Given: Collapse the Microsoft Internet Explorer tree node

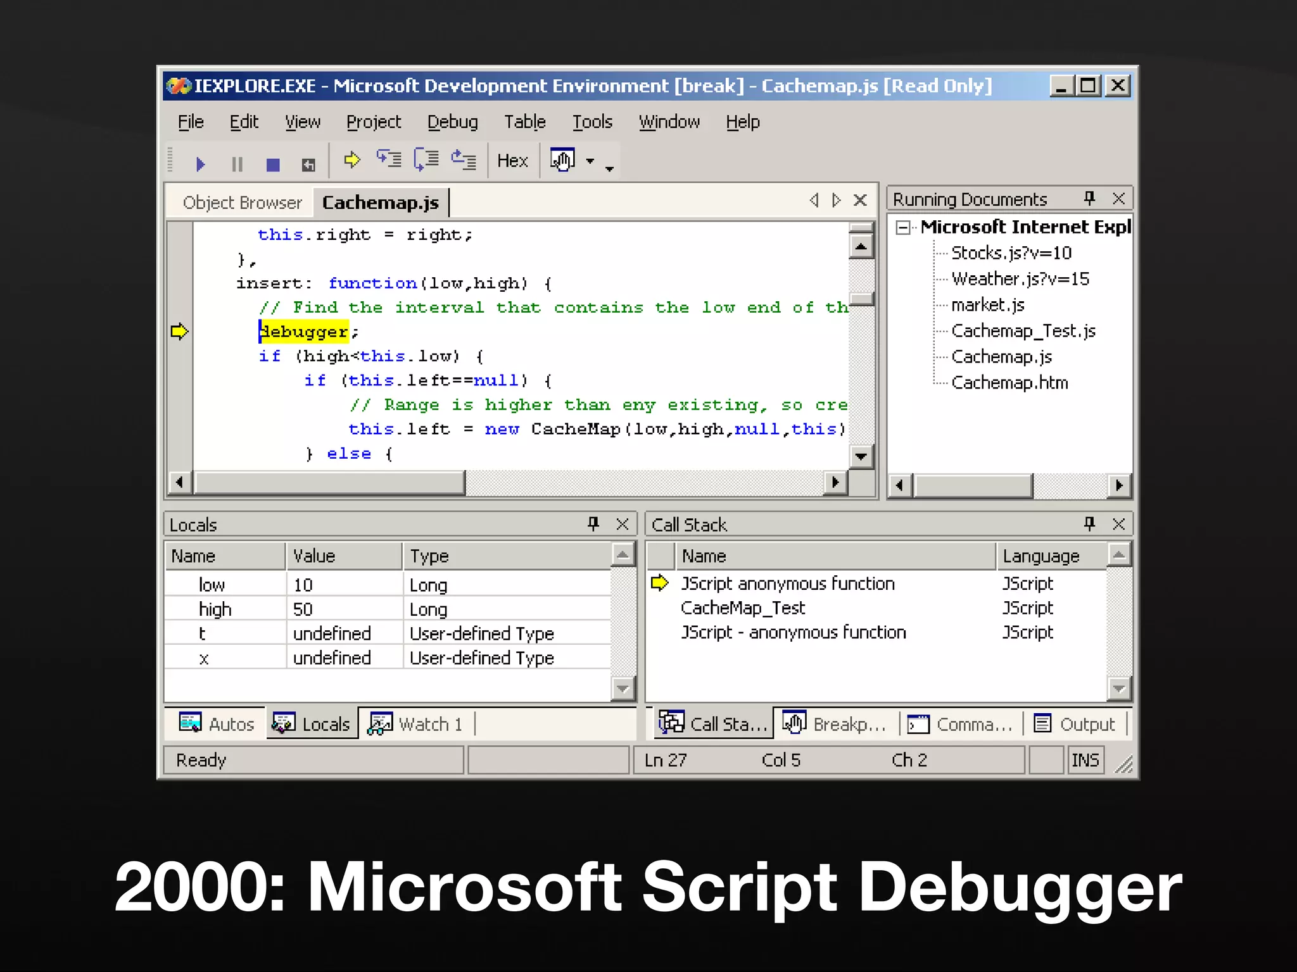Looking at the screenshot, I should [x=903, y=228].
